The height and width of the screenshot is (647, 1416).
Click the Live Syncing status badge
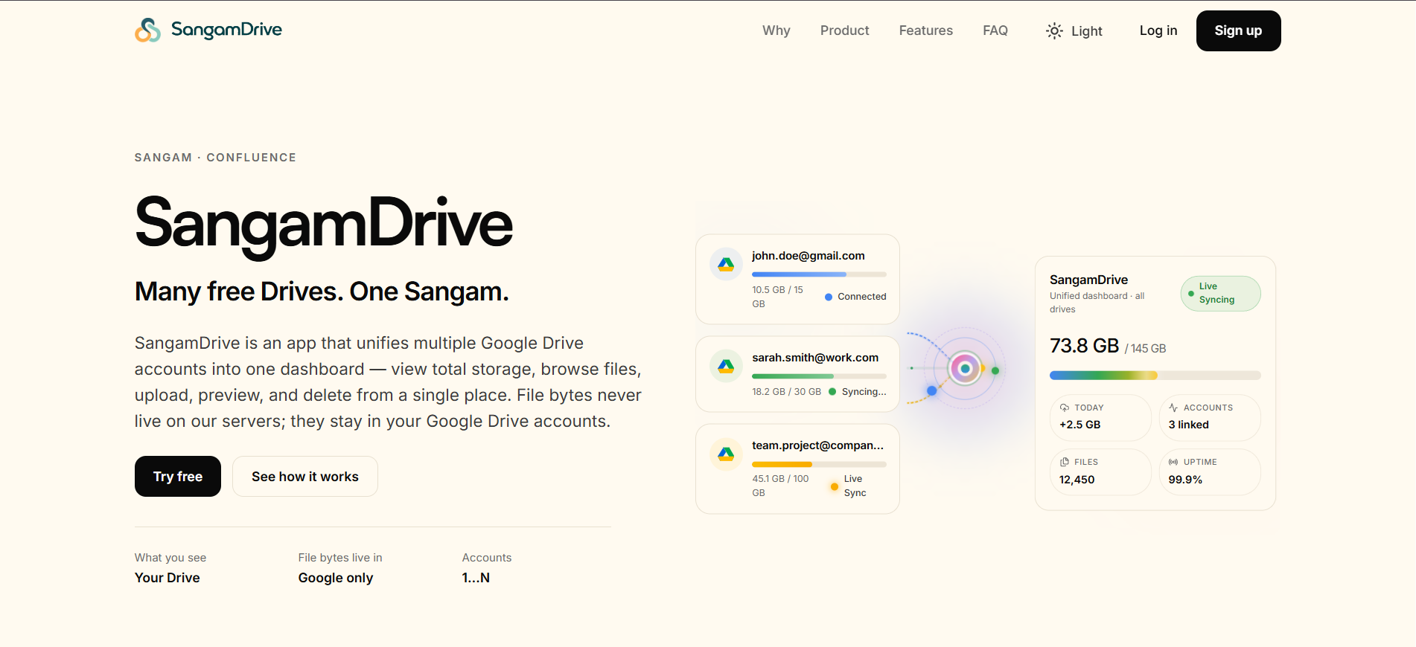pos(1220,293)
